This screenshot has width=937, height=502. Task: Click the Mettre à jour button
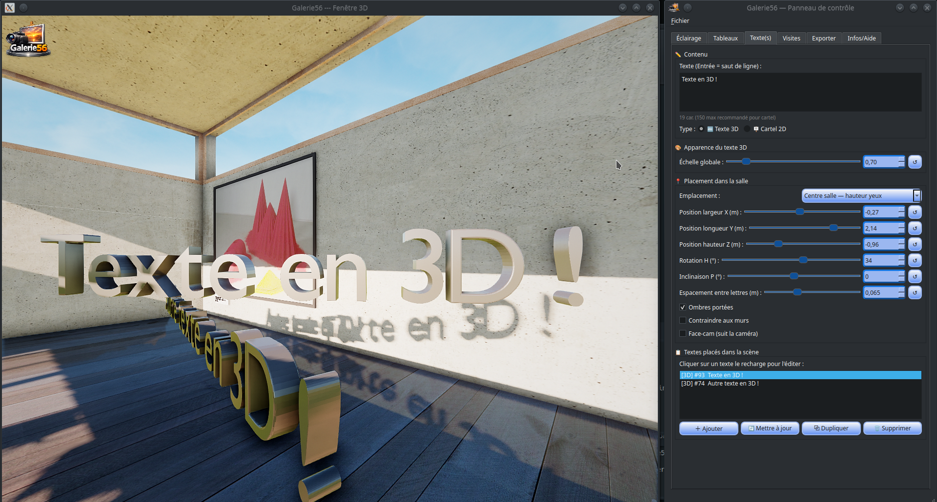click(x=770, y=428)
